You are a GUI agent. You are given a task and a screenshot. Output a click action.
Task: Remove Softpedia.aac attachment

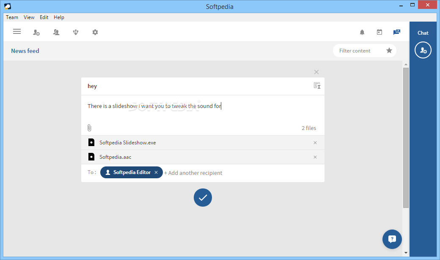click(x=315, y=157)
